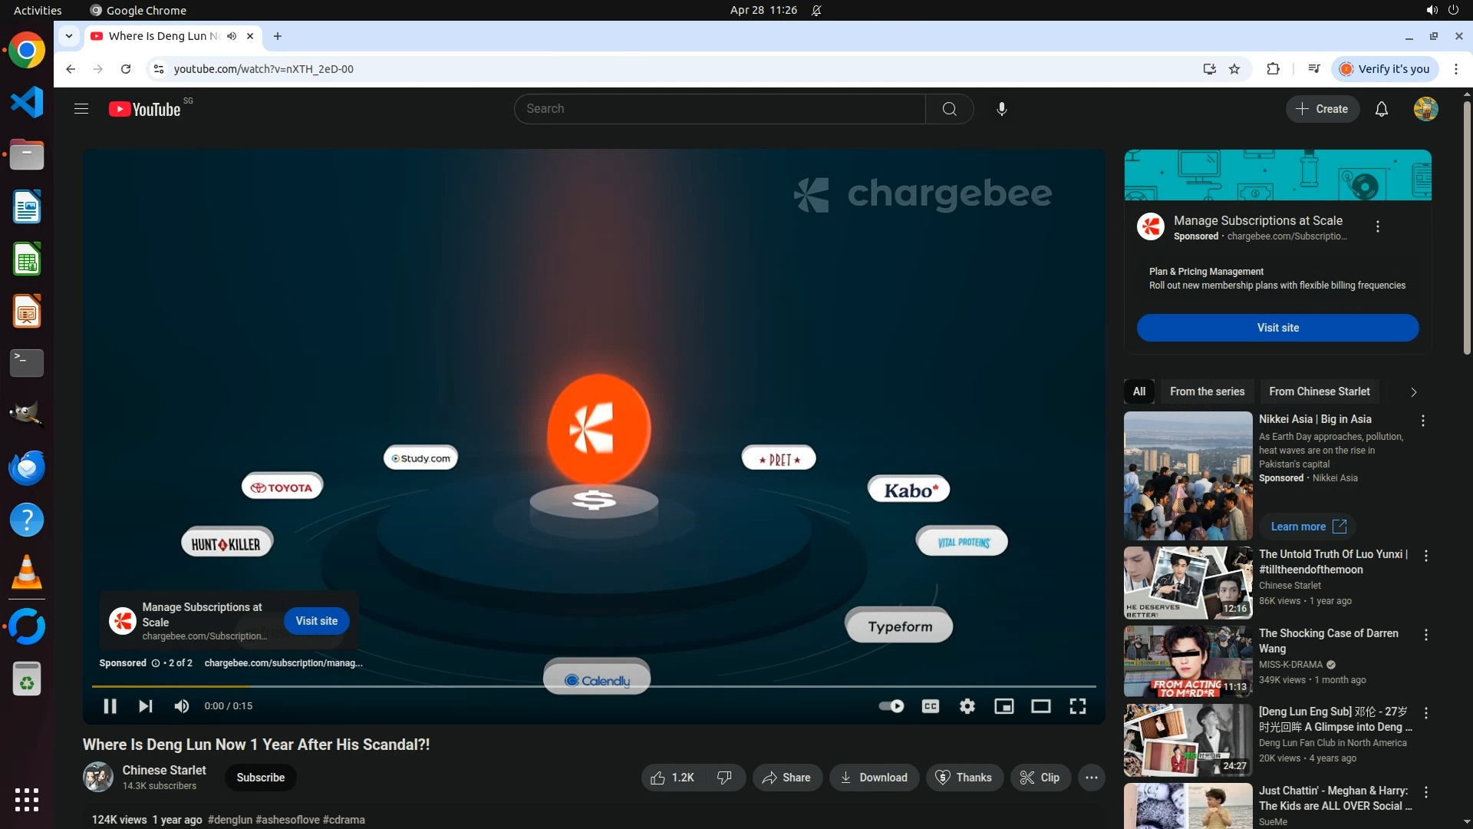Open YouTube notifications bell
This screenshot has width=1473, height=829.
tap(1381, 109)
